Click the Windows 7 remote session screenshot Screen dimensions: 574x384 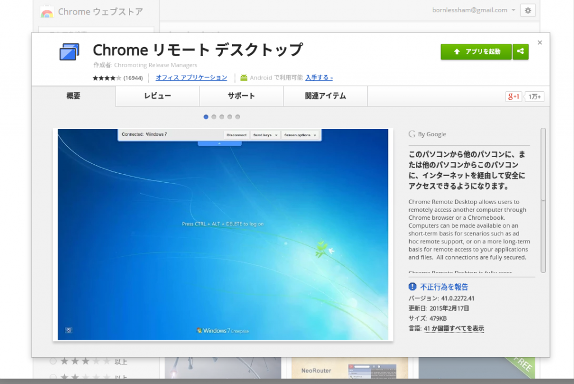pyautogui.click(x=223, y=234)
